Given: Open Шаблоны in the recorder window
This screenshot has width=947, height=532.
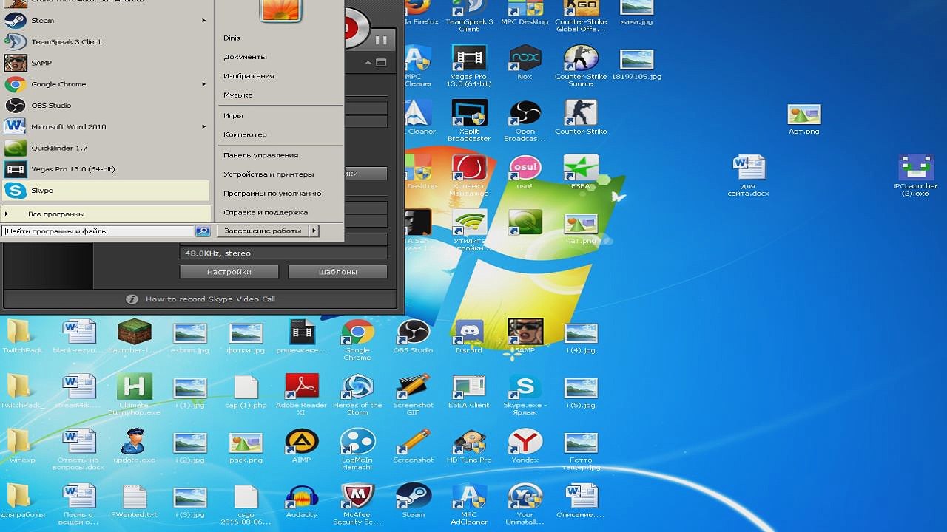Looking at the screenshot, I should tap(337, 272).
